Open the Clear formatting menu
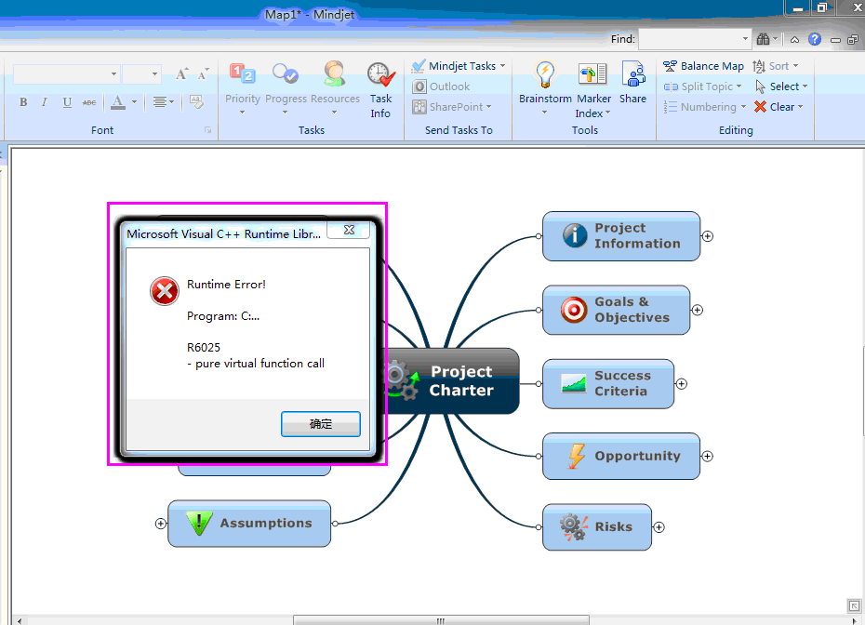This screenshot has width=865, height=625. pyautogui.click(x=778, y=107)
